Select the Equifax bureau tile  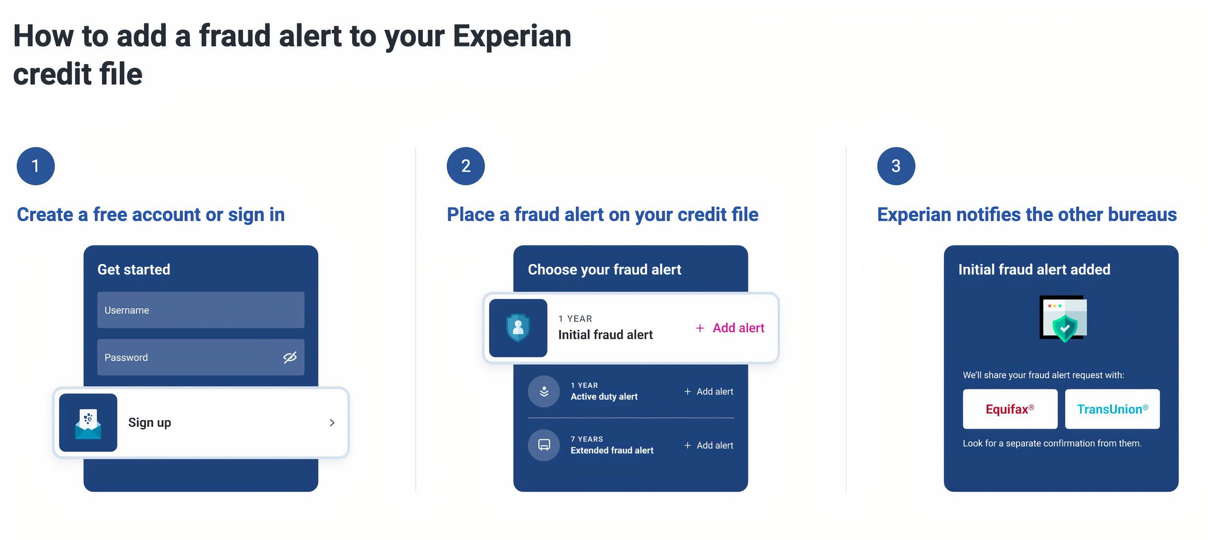(x=1009, y=409)
